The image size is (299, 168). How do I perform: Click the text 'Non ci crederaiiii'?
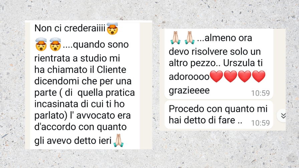(x=70, y=28)
